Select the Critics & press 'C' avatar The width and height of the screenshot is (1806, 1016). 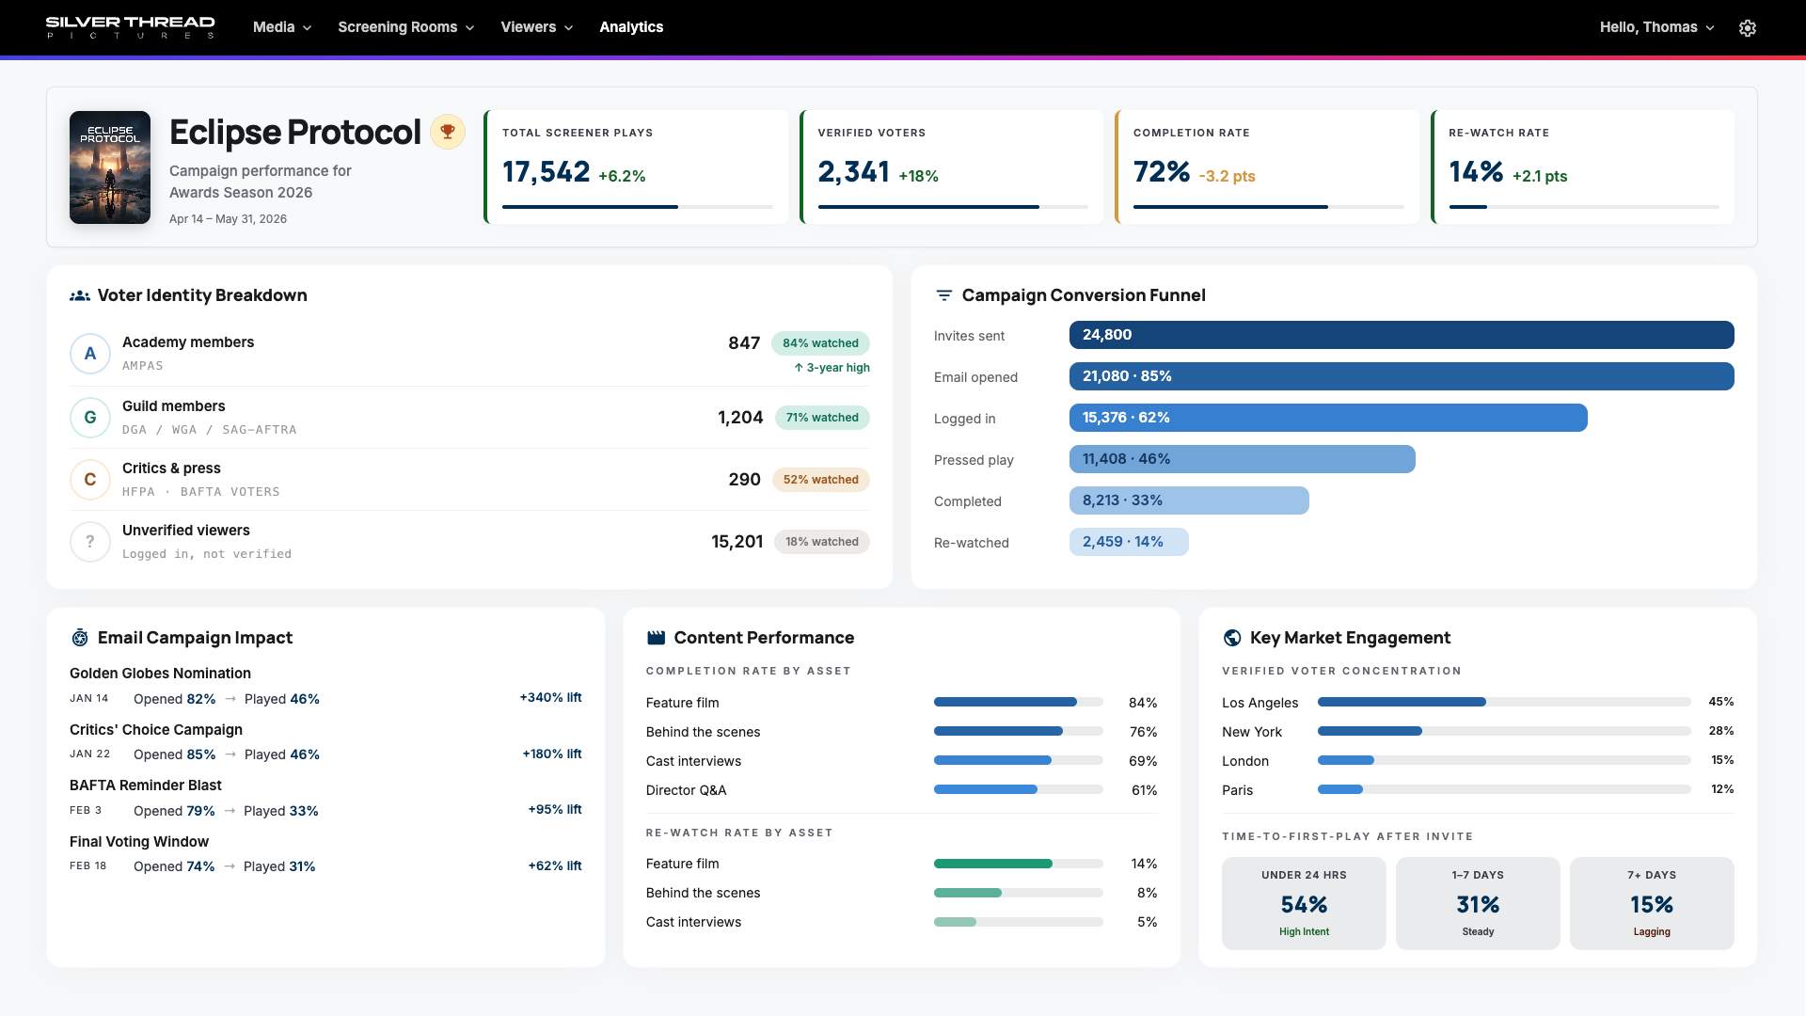[90, 480]
